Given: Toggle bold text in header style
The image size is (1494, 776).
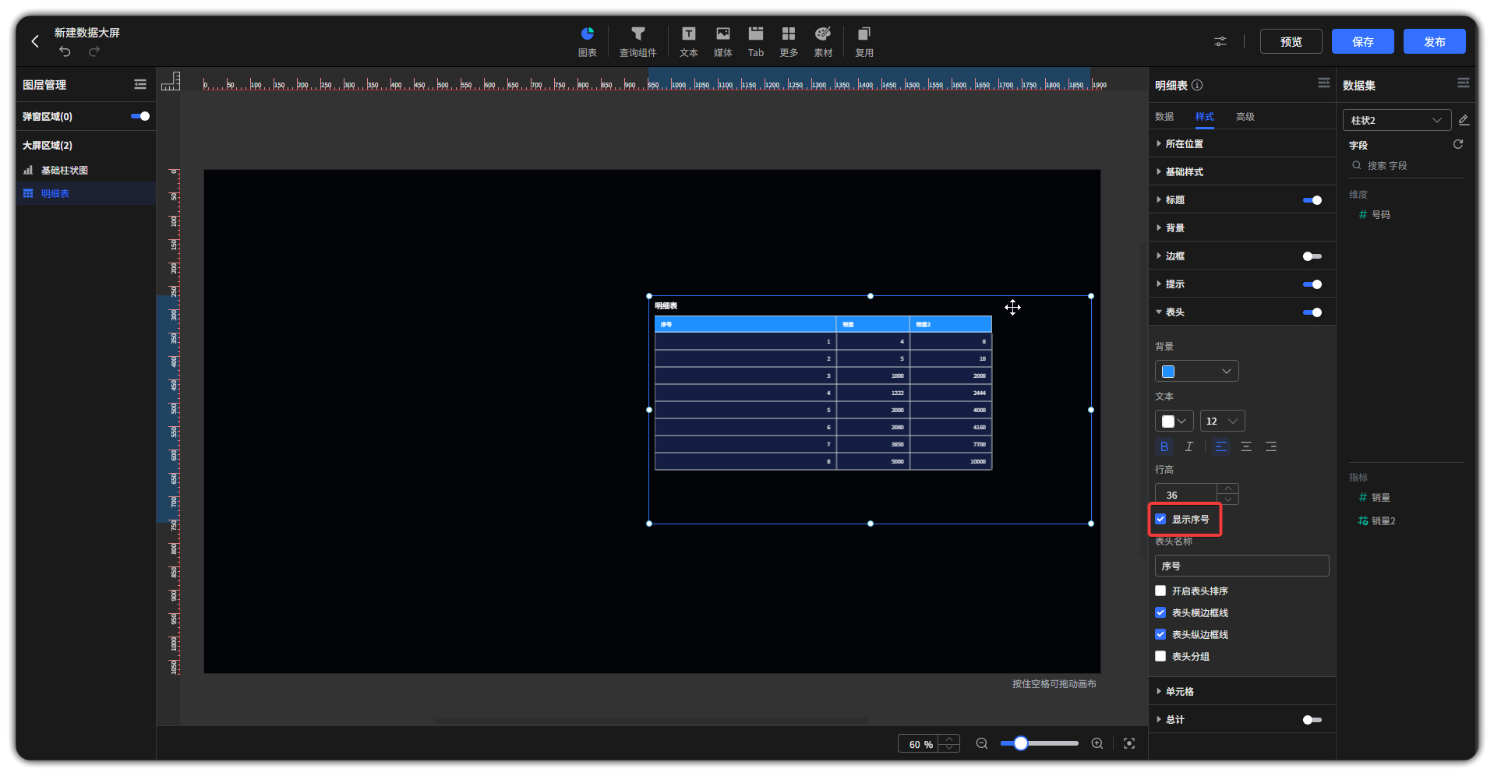Looking at the screenshot, I should pyautogui.click(x=1164, y=446).
